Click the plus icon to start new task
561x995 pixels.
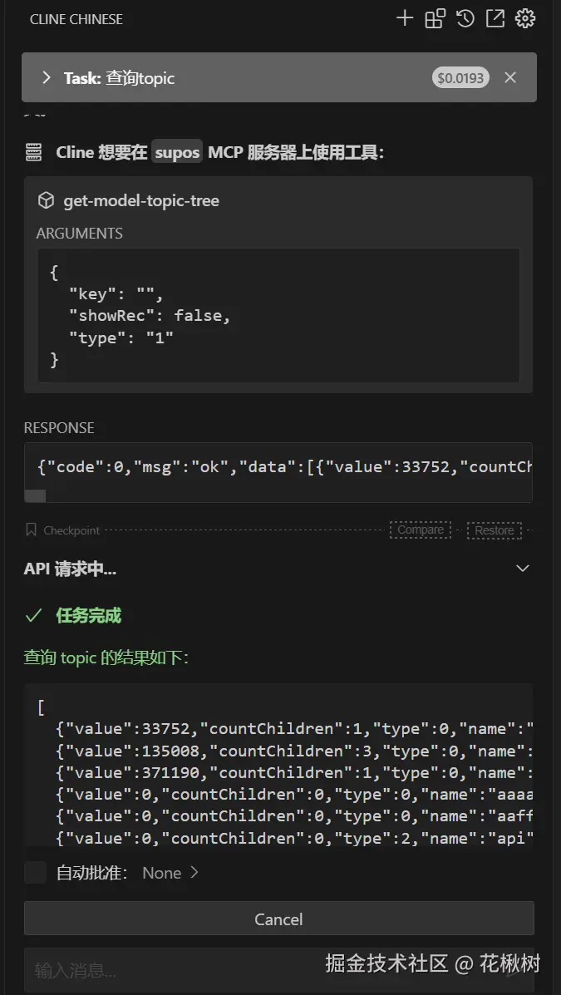coord(405,18)
